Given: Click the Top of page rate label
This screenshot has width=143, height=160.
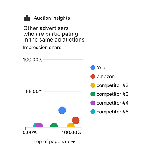Looking at the screenshot, I should tap(52, 142).
